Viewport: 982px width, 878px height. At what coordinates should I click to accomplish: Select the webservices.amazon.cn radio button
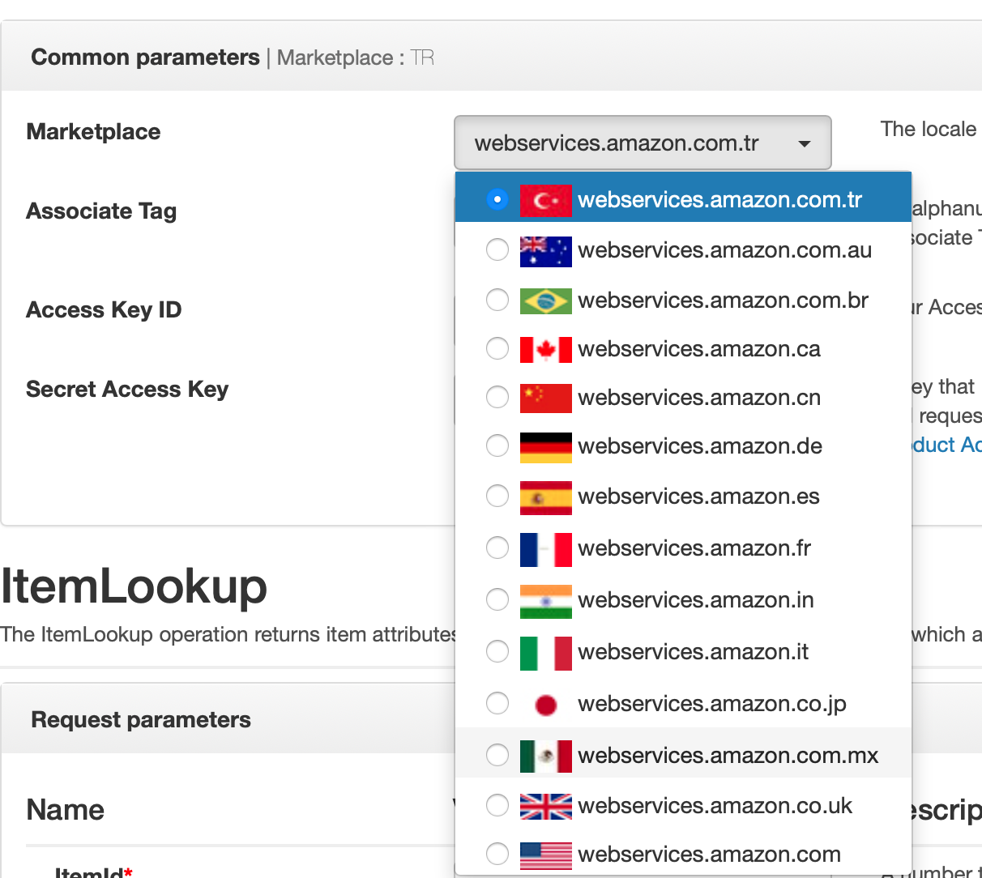(497, 398)
